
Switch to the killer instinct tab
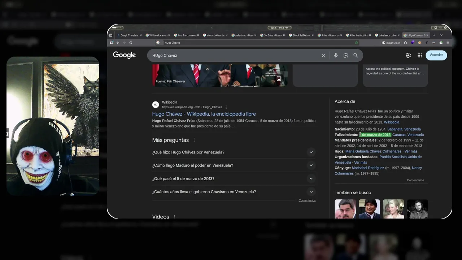(358, 35)
